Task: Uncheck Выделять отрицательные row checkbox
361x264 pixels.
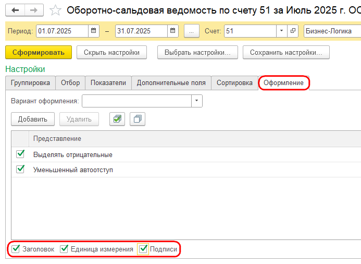Action: [x=20, y=154]
